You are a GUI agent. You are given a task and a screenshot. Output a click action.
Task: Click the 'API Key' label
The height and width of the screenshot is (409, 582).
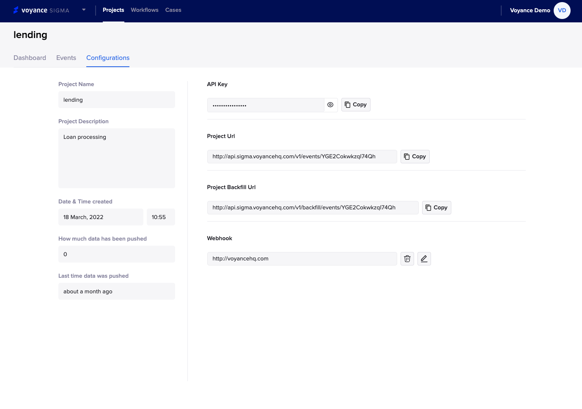(x=217, y=84)
